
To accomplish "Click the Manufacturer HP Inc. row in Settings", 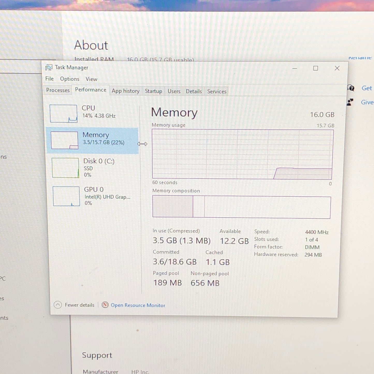I will [116, 371].
